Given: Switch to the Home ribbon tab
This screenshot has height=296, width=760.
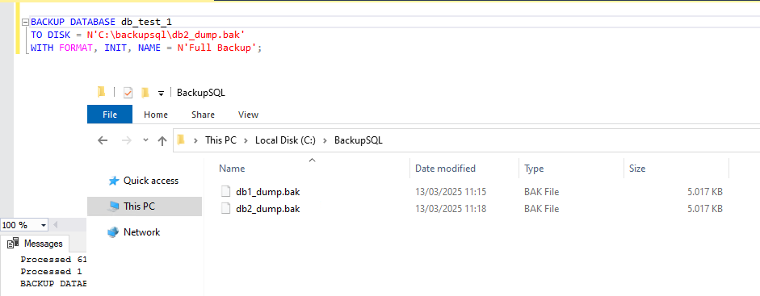Looking at the screenshot, I should 156,115.
